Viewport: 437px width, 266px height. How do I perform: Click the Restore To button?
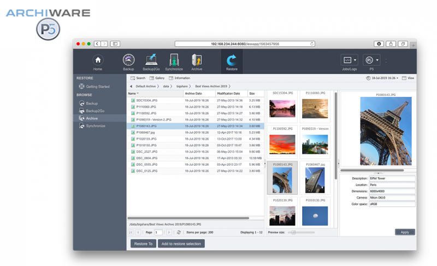tap(143, 244)
